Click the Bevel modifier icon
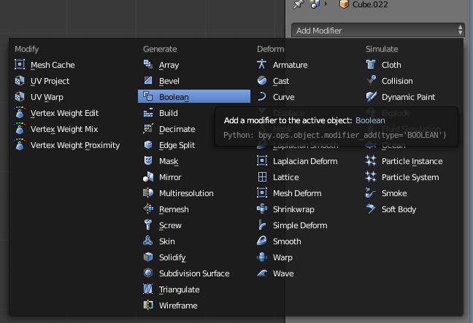This screenshot has width=473, height=323. [147, 80]
